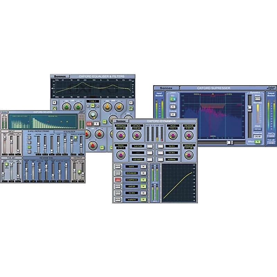Click the compression transfer curve graph
The image size is (277, 277).
[177, 182]
